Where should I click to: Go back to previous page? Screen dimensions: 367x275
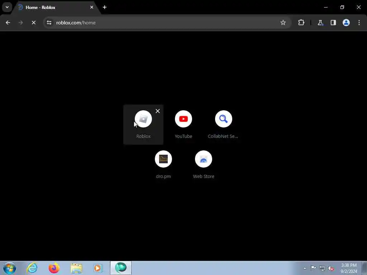click(8, 23)
